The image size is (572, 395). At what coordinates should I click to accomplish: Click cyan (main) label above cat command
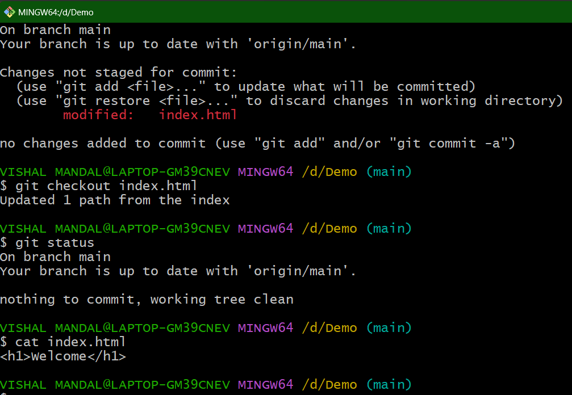click(x=389, y=327)
